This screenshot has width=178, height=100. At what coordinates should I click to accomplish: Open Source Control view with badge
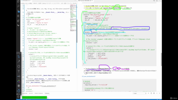18,11
